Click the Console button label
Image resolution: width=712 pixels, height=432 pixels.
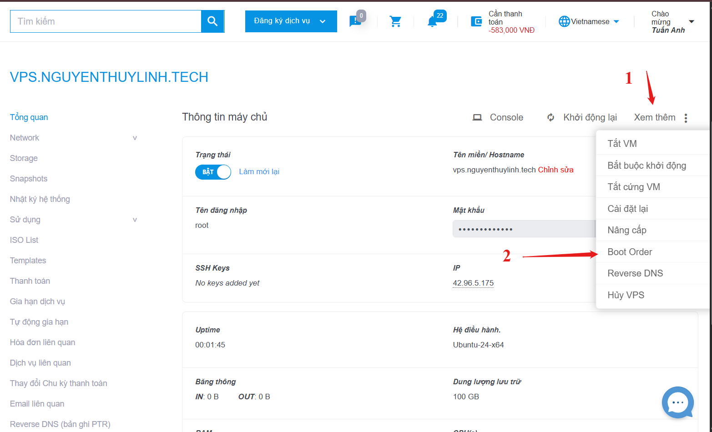coord(506,117)
